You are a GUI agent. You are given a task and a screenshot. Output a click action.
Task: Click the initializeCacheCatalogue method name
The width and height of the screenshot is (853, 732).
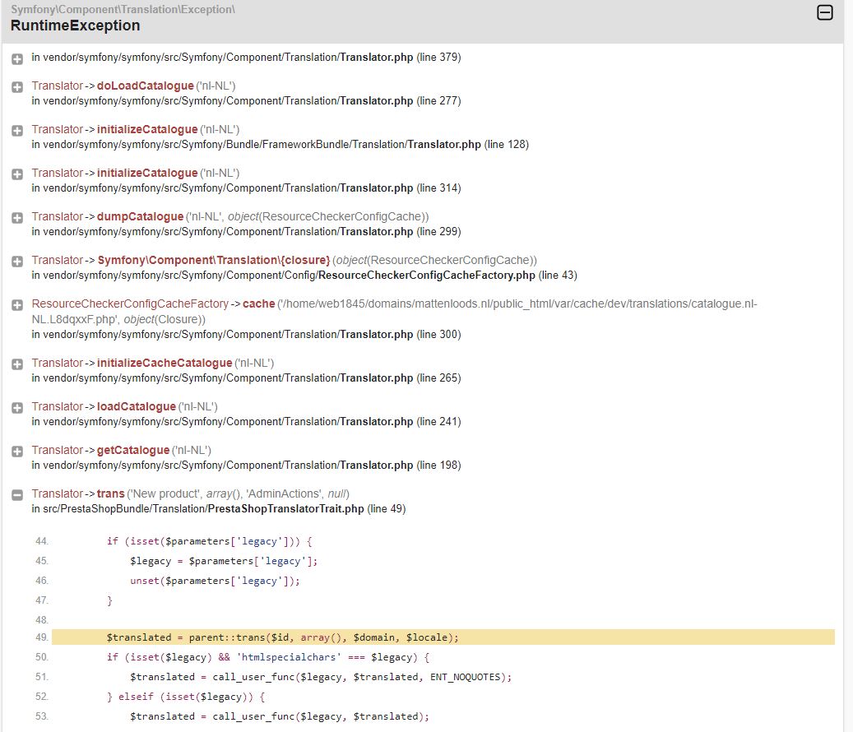(165, 363)
